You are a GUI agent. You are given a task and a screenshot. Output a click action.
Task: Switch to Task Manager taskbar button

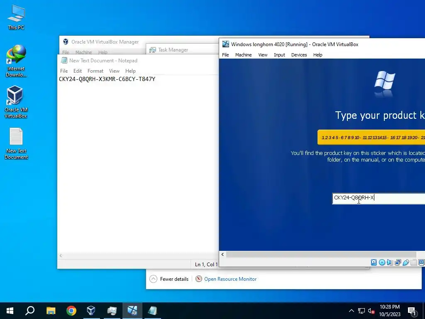click(112, 311)
